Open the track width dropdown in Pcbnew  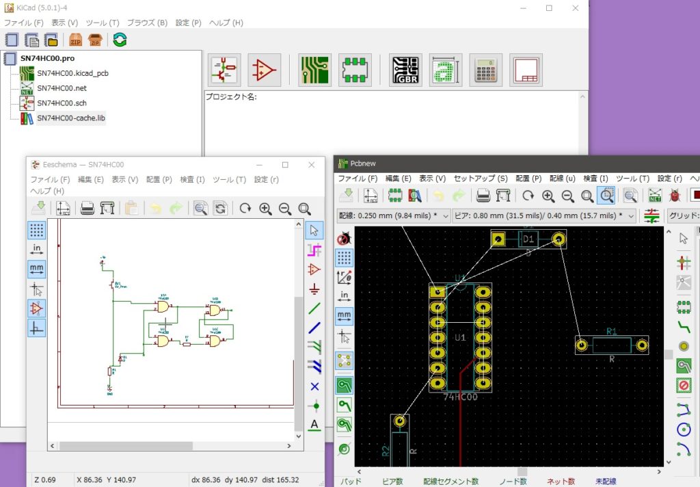(x=393, y=216)
